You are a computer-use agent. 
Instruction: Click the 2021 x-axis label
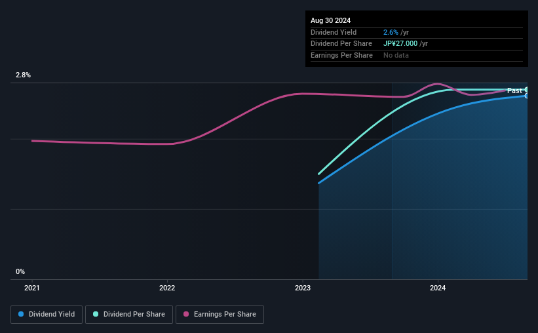pyautogui.click(x=32, y=288)
